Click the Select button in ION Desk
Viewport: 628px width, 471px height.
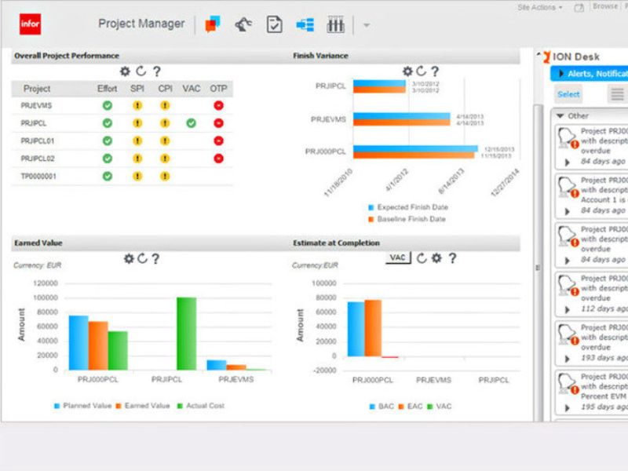[568, 94]
